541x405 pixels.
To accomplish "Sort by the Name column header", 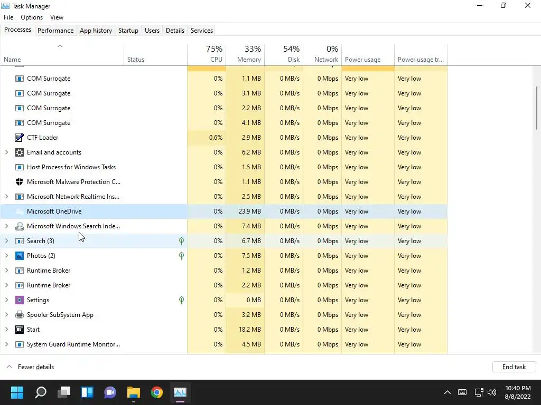I will click(x=62, y=54).
